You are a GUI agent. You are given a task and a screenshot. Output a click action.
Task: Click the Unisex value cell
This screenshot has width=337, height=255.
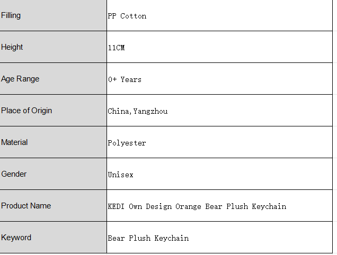(x=220, y=174)
